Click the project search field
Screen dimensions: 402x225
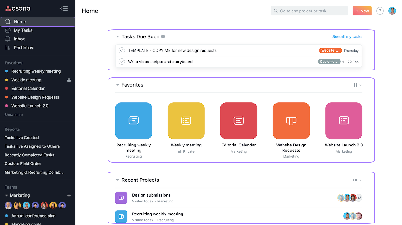coord(309,11)
